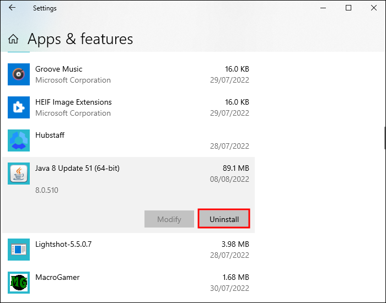This screenshot has width=386, height=303.
Task: Uninstall Java 8 Update 51
Action: (x=224, y=219)
